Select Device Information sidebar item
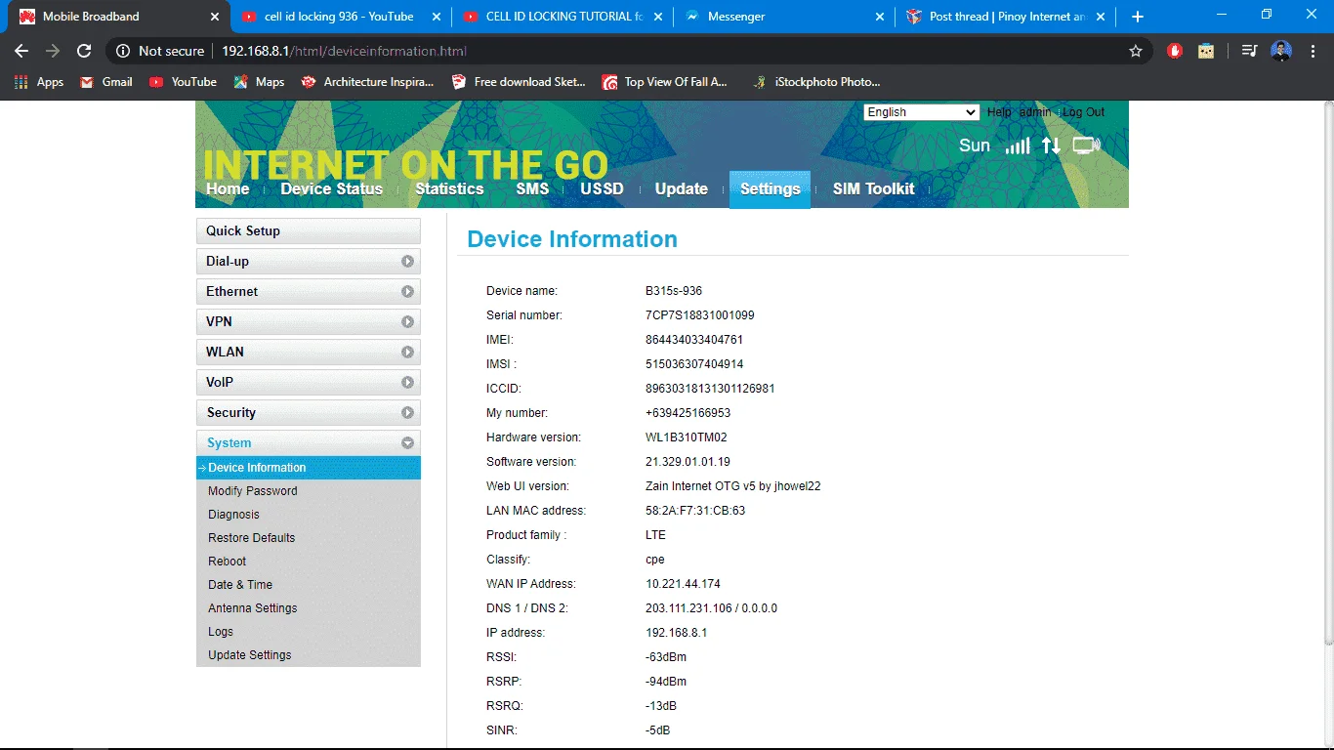This screenshot has width=1334, height=750. [309, 468]
